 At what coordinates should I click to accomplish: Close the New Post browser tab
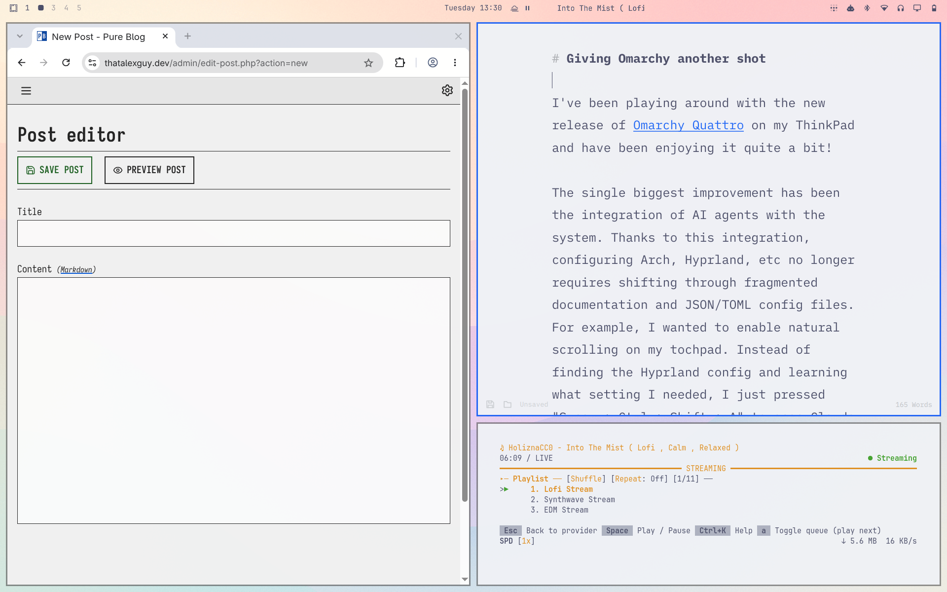[165, 36]
